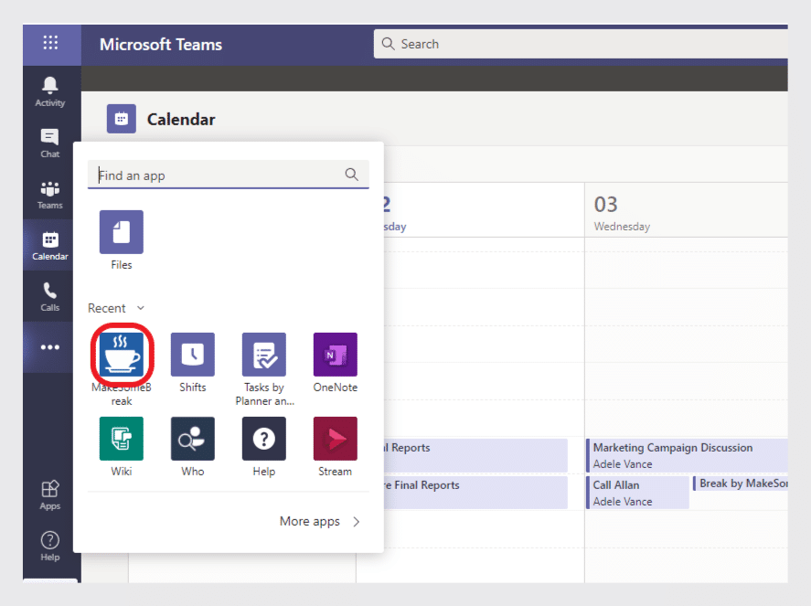Viewport: 811px width, 606px height.
Task: Click the magnifier in Find an app
Action: coord(352,175)
